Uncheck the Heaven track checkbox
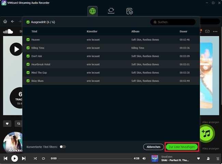Viewport: 222px width, 164px height. point(28,40)
